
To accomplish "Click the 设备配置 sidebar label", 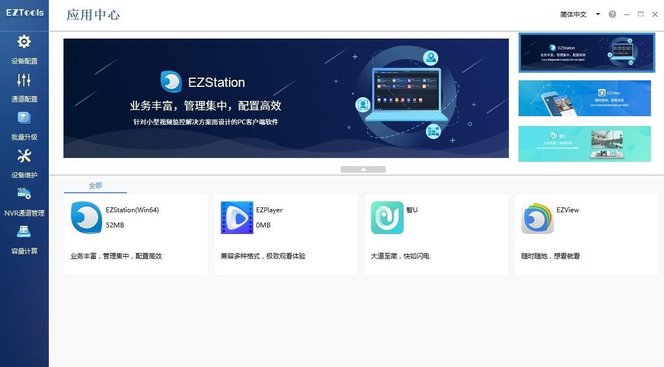I will click(x=24, y=61).
